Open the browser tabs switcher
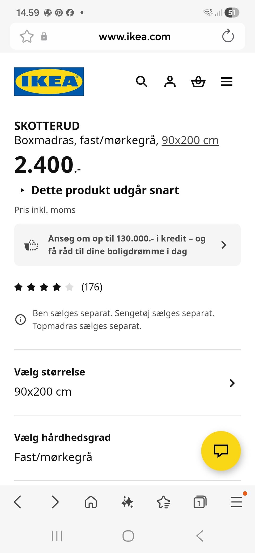 [200, 502]
